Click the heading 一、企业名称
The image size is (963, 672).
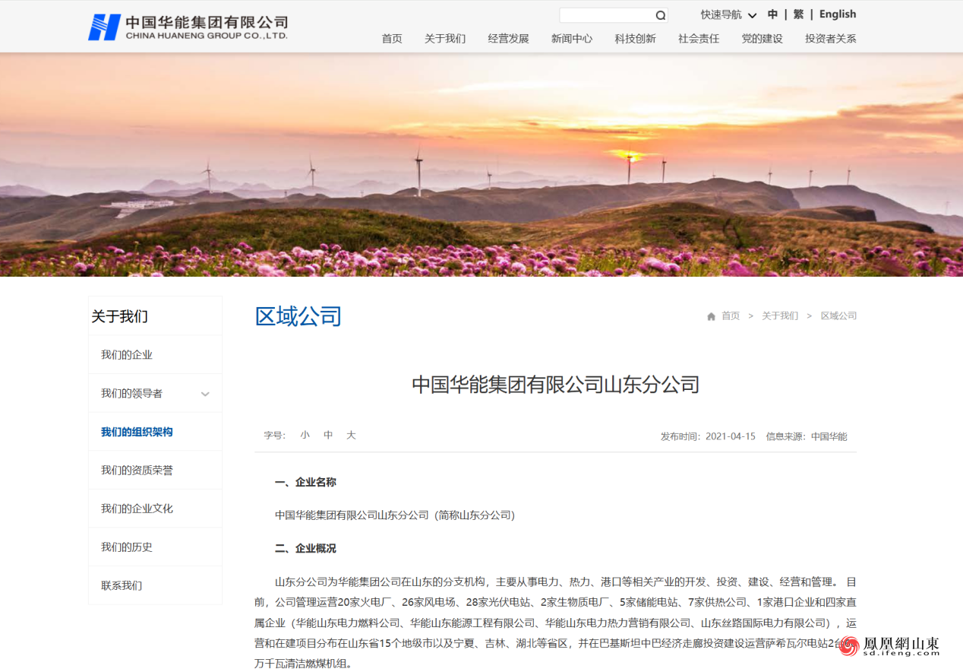[305, 482]
